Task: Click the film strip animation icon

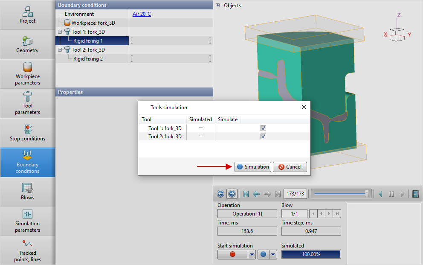Action: point(416,194)
